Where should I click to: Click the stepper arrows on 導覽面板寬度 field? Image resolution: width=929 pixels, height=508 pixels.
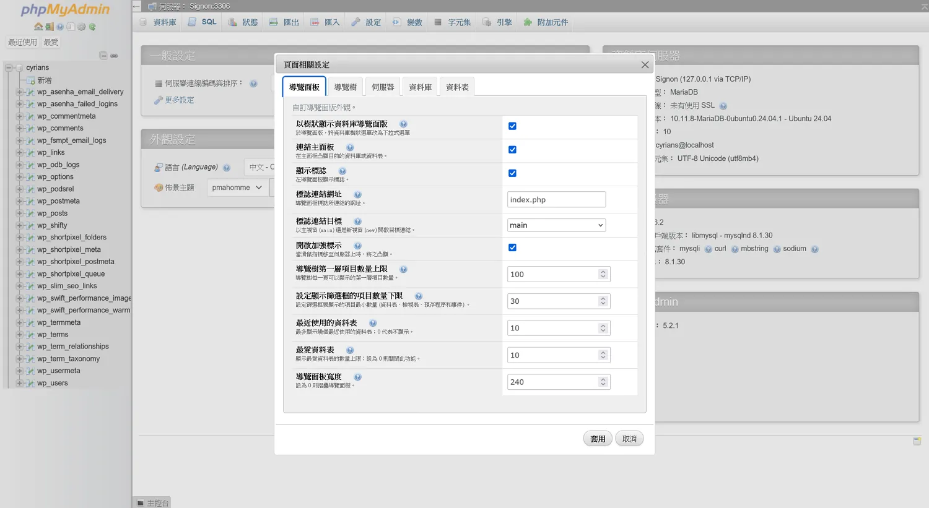603,382
